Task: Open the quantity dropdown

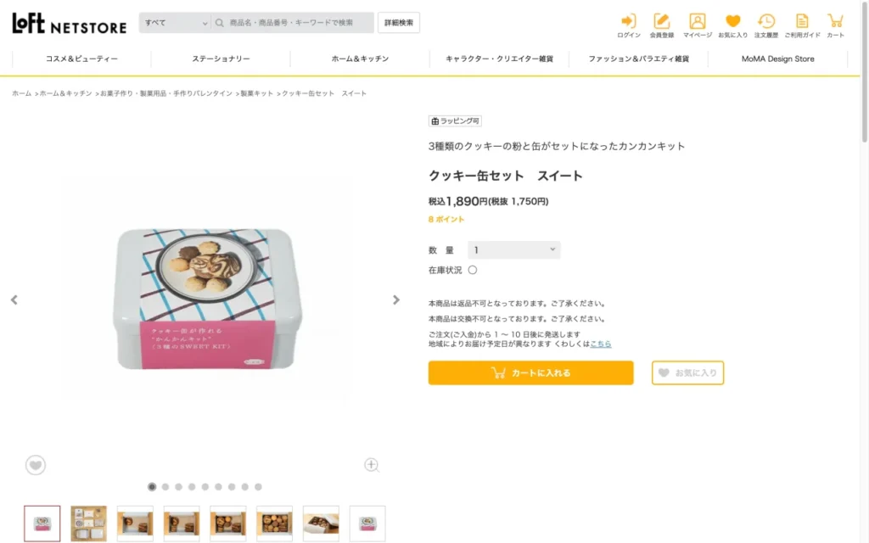Action: click(x=514, y=250)
